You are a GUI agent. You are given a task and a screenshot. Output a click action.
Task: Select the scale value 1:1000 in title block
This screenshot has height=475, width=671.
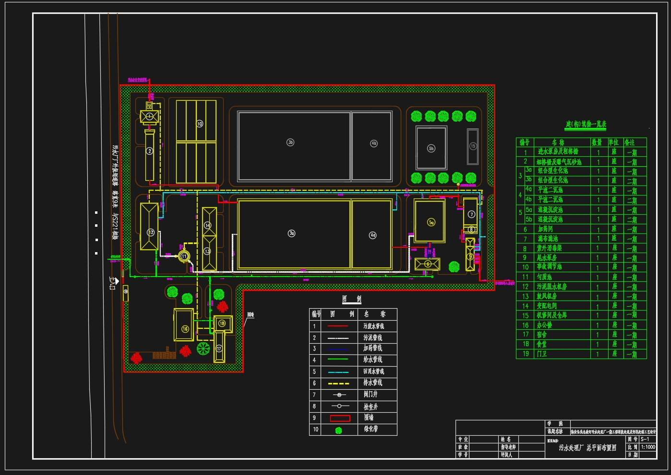(x=648, y=447)
